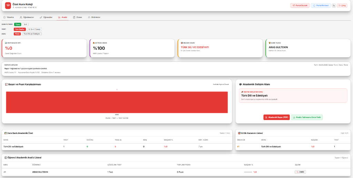The image size is (353, 178).
Task: Click the Toplam 1 Öğrenci label
Action: tap(341, 158)
